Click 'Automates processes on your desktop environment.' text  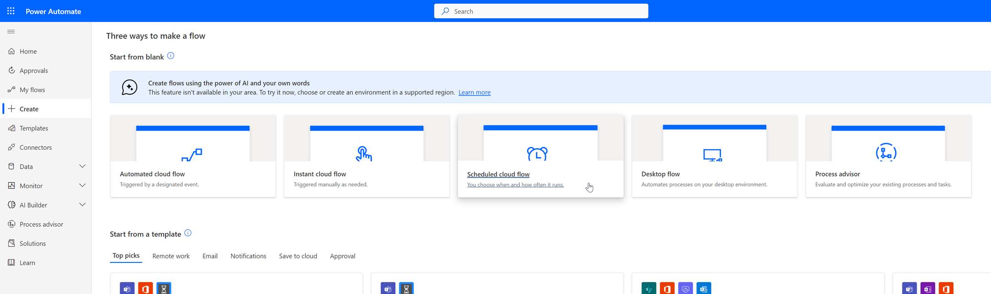704,185
